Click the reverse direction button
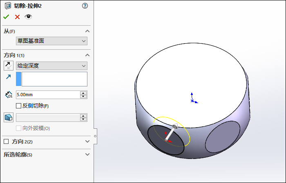The height and width of the screenshot is (183, 286). 9,66
